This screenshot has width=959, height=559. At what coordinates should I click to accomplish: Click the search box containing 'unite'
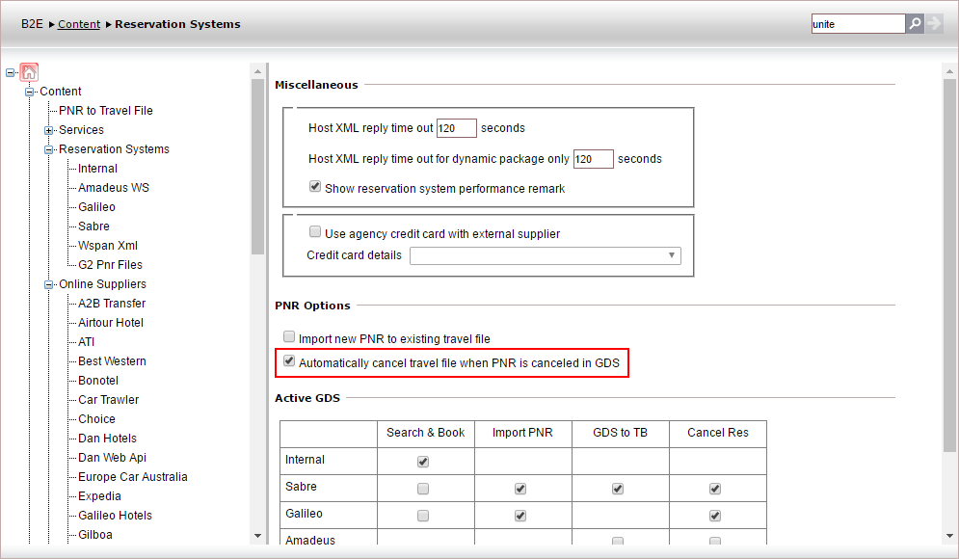tap(857, 24)
